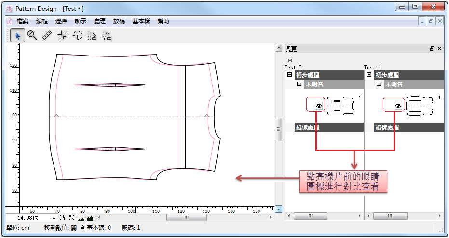Pick the ruler measure tool
The image size is (449, 238).
tap(47, 35)
